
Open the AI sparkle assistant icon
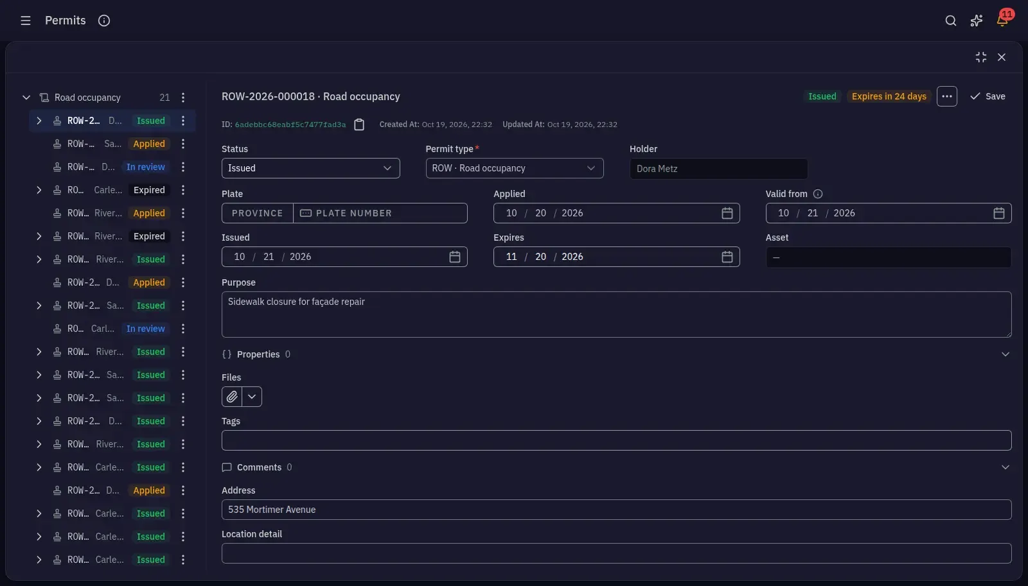(977, 21)
